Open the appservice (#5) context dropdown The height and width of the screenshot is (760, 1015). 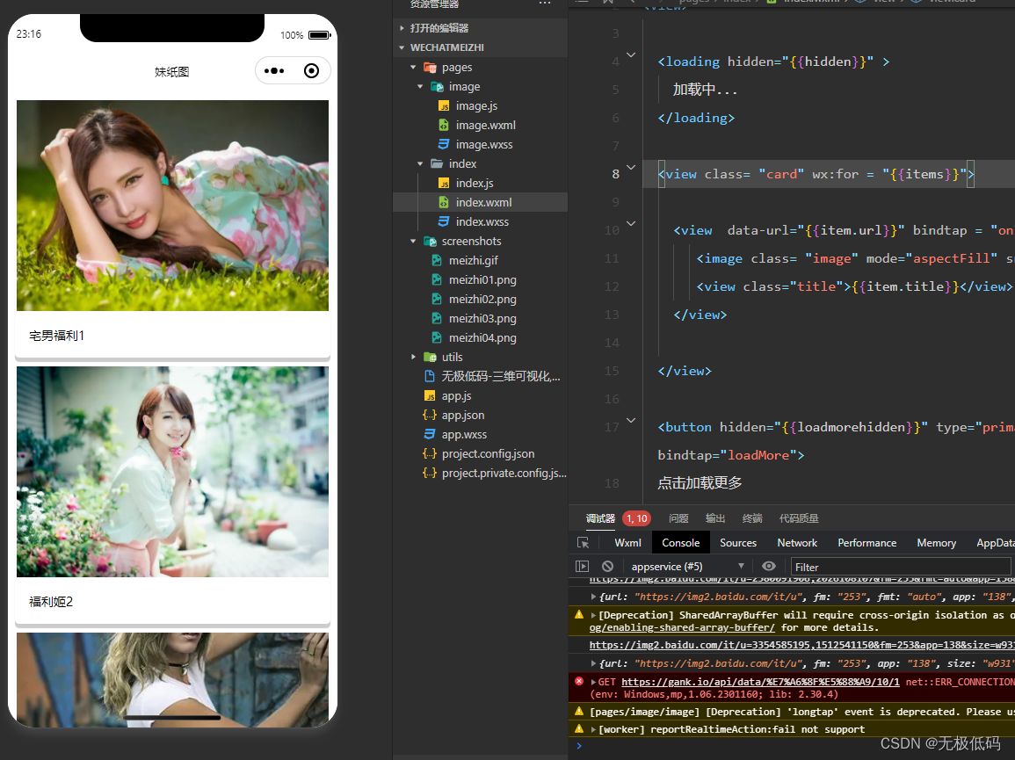(687, 567)
